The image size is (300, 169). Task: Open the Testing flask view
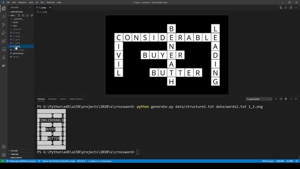[x=4, y=57]
